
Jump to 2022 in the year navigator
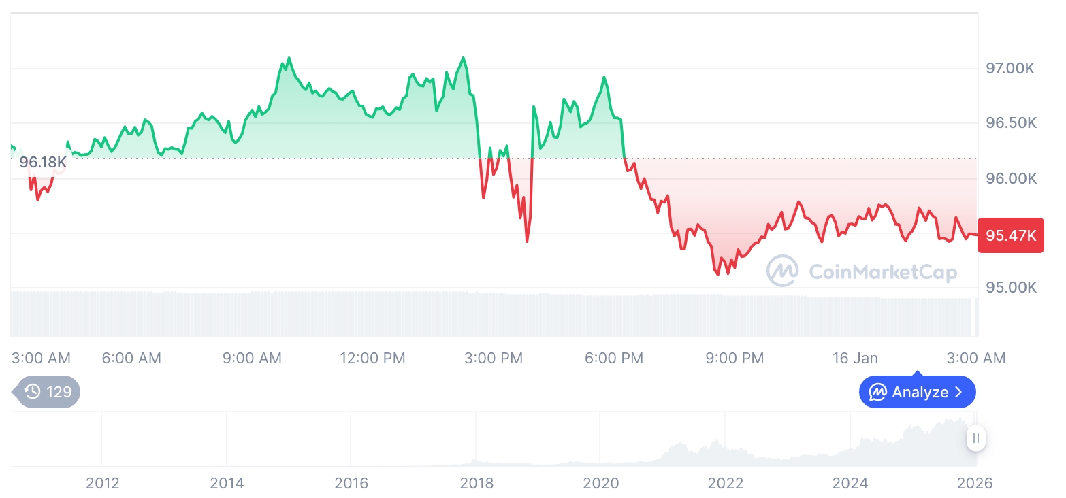(x=726, y=483)
